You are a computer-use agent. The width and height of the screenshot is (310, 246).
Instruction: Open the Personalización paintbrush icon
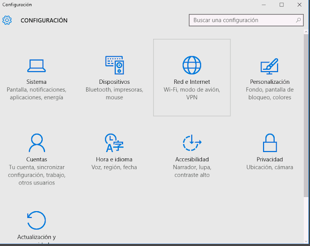(x=269, y=66)
